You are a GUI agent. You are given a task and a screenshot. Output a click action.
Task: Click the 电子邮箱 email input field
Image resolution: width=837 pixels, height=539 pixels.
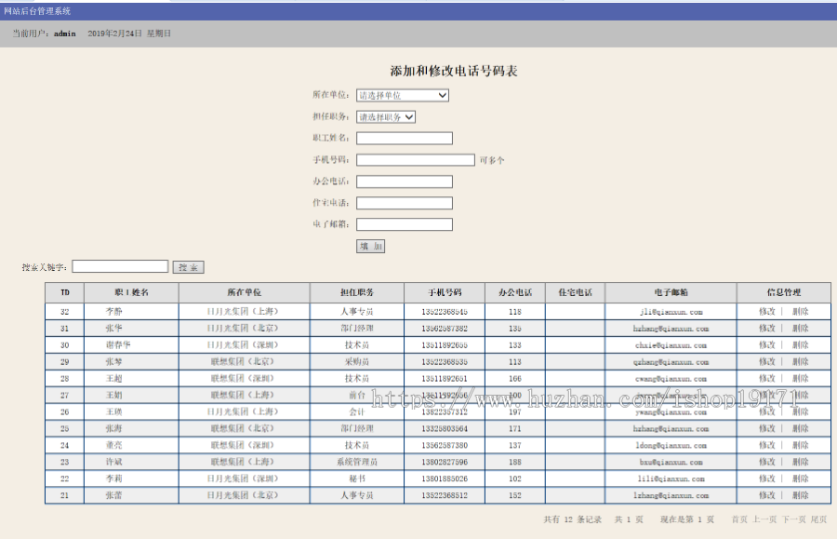(404, 223)
